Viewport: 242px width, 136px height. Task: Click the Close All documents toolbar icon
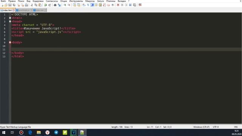click(22, 5)
